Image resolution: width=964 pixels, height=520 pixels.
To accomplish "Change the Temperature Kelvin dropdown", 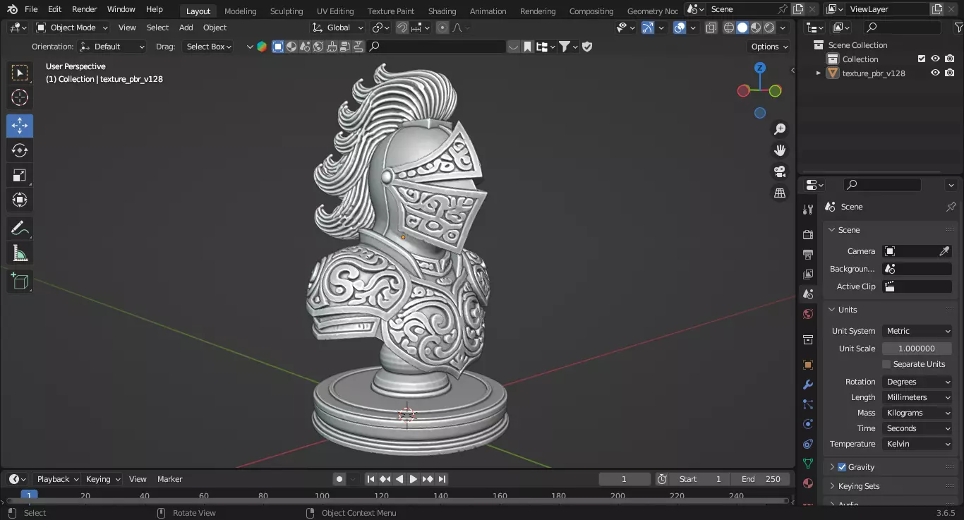I will (917, 444).
